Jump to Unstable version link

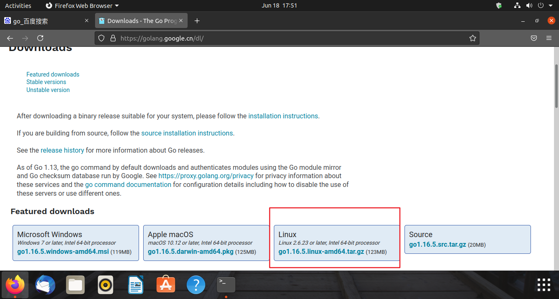click(x=48, y=90)
